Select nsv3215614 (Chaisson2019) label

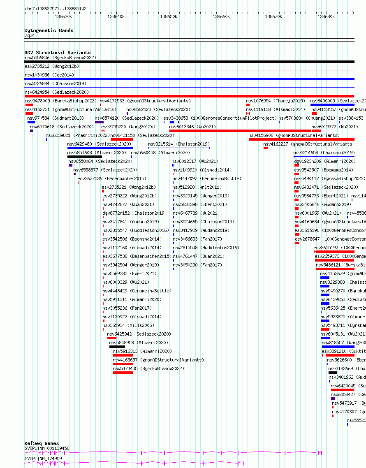pos(179,144)
